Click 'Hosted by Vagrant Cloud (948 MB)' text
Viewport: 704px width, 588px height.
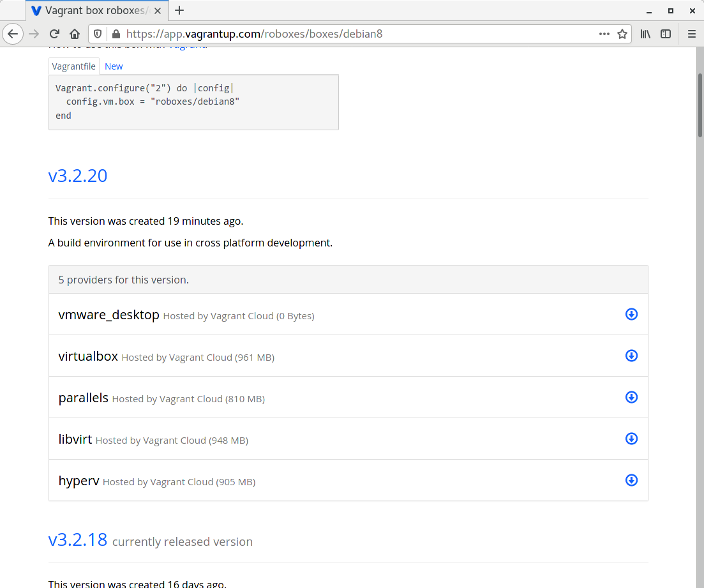[172, 441]
